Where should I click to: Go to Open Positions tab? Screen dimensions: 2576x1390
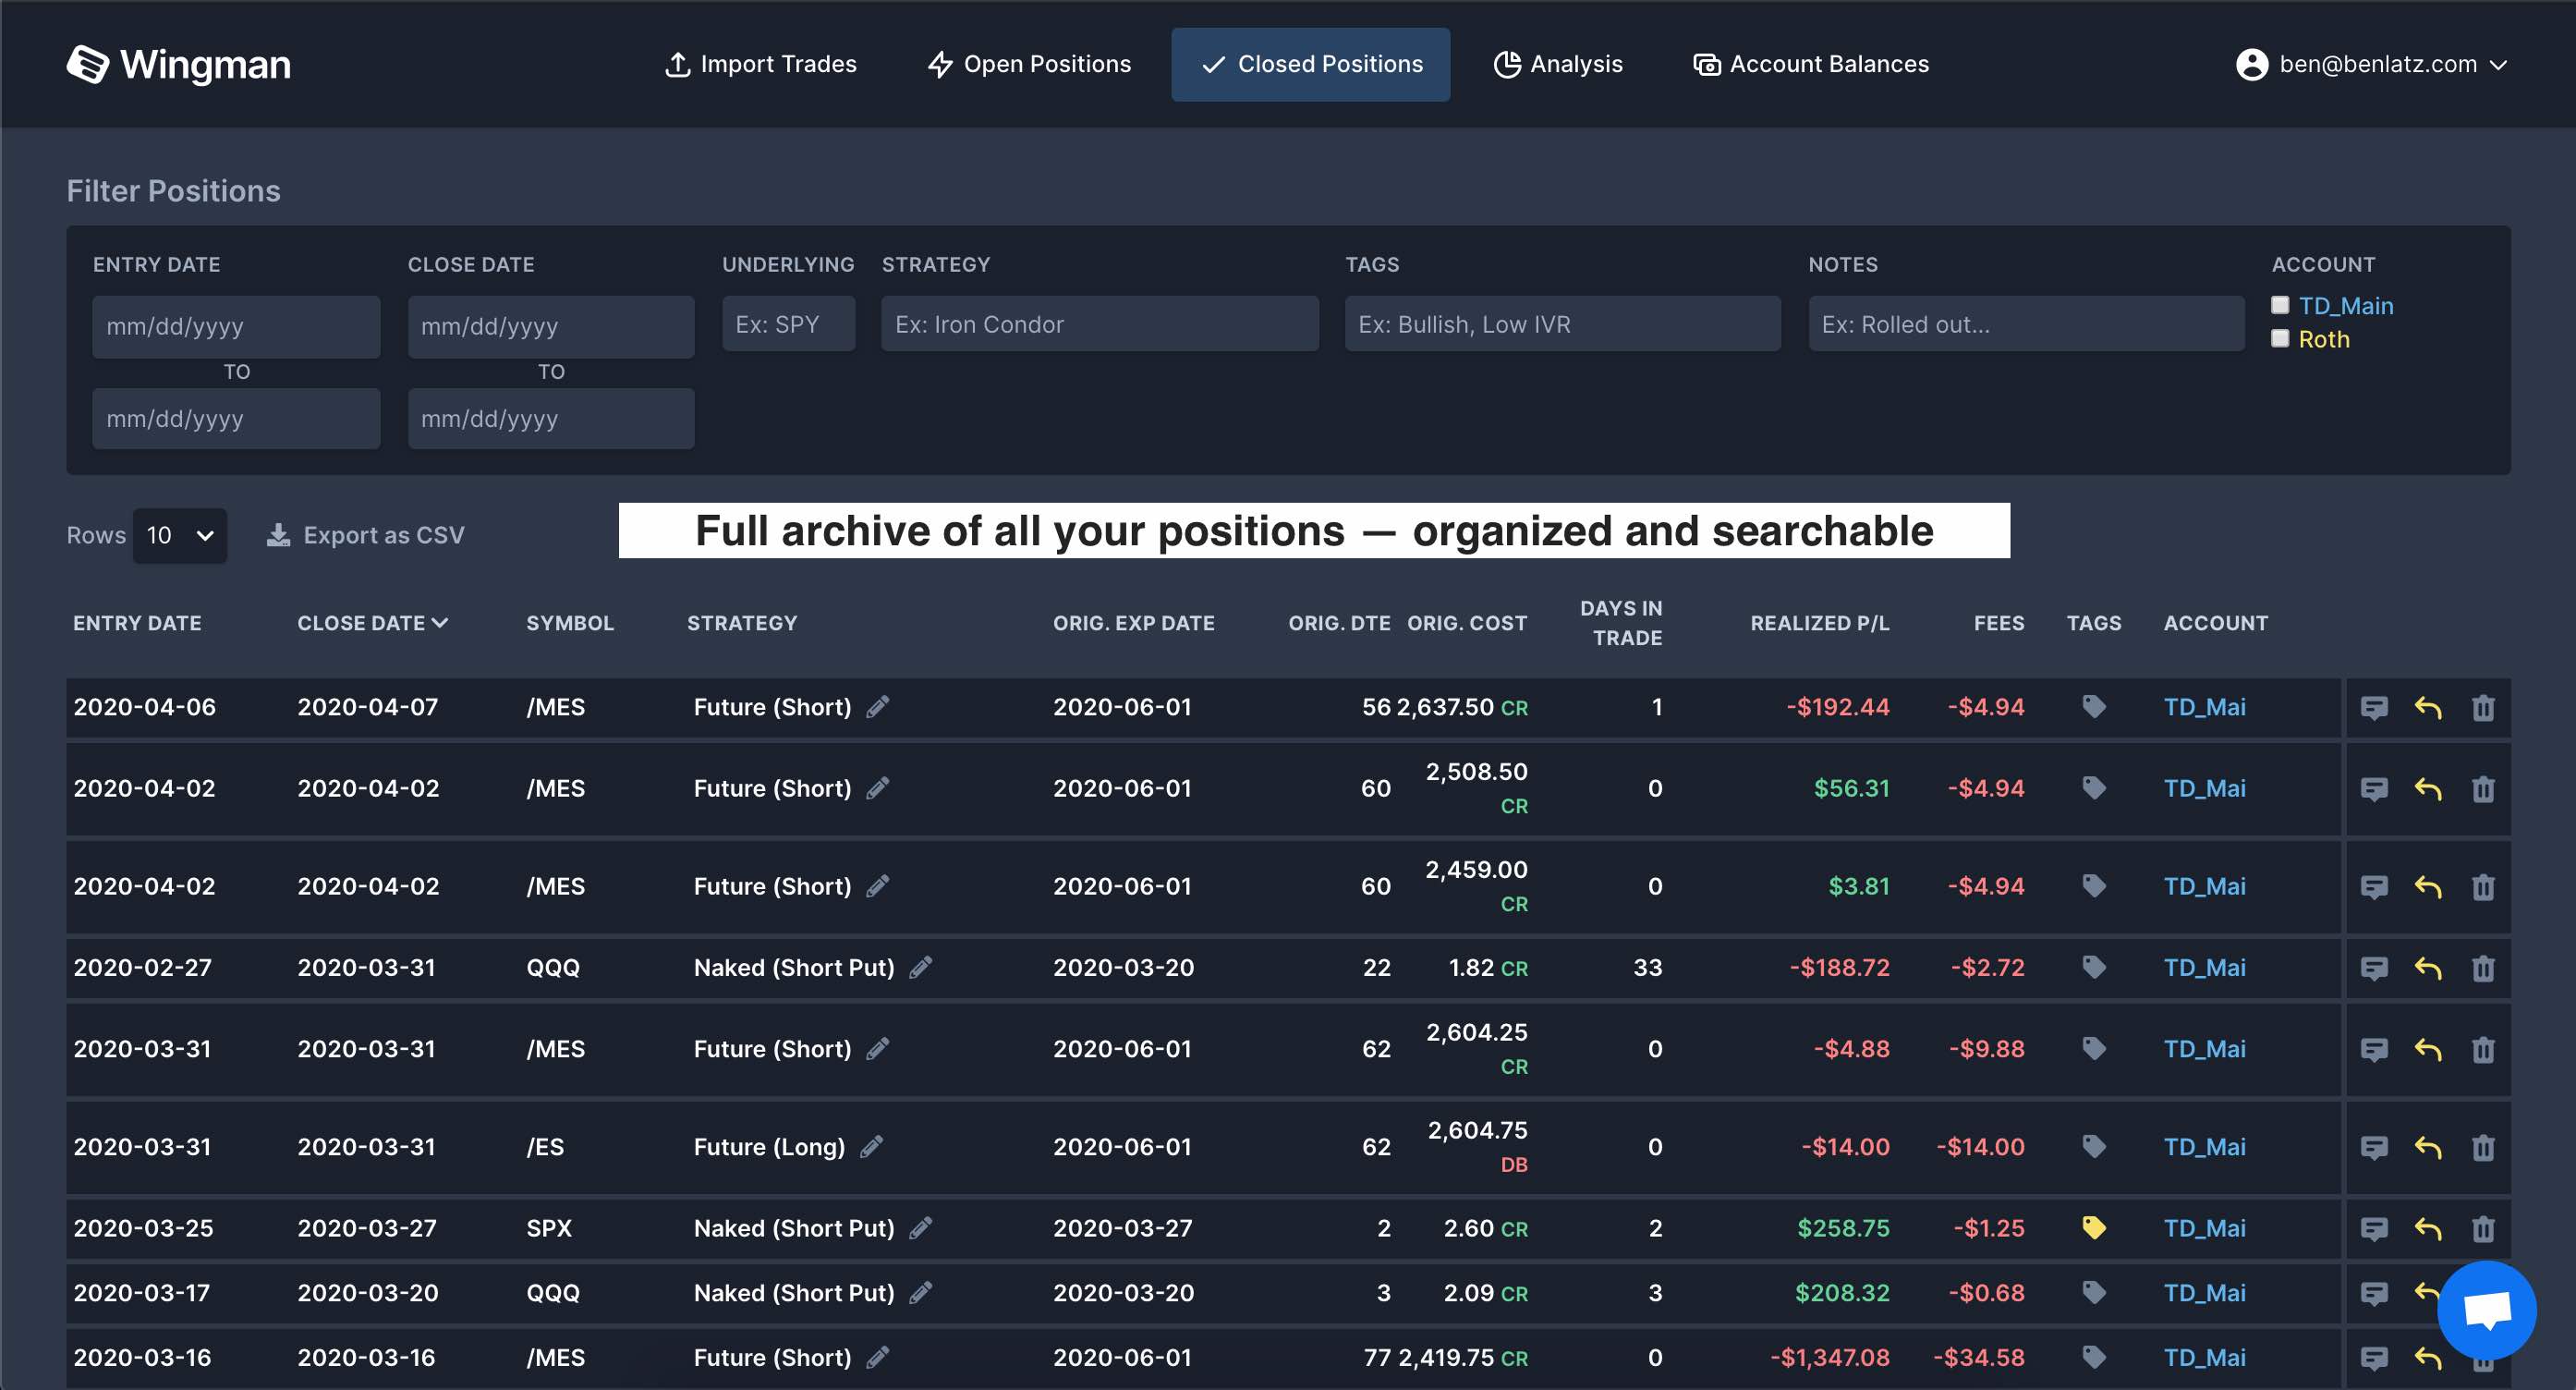click(x=1029, y=64)
